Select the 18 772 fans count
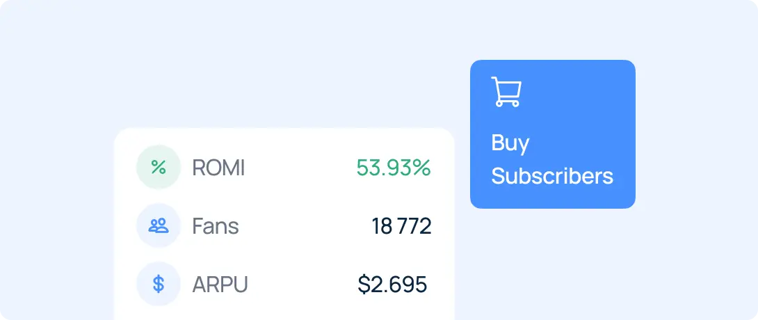Screen dimensions: 758x320 coord(401,226)
